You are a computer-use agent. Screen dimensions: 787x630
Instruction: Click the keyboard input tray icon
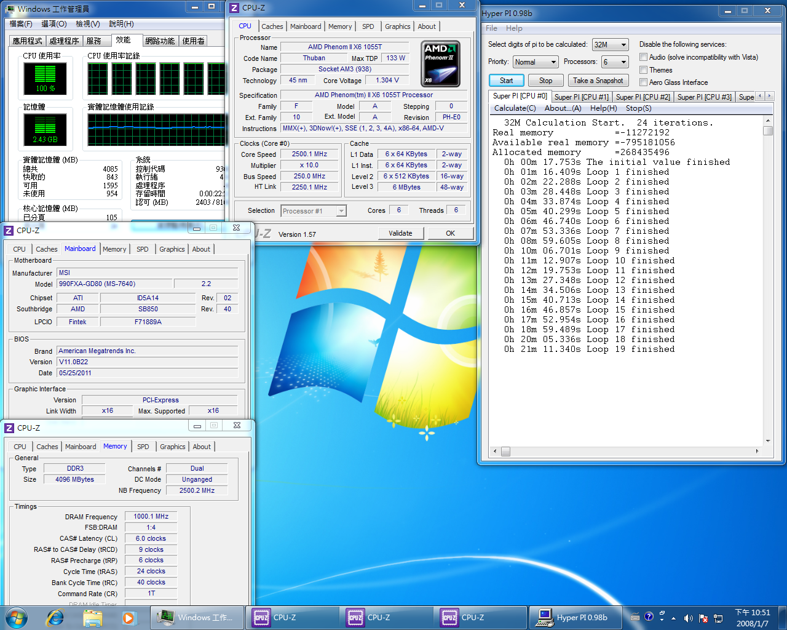pyautogui.click(x=635, y=617)
